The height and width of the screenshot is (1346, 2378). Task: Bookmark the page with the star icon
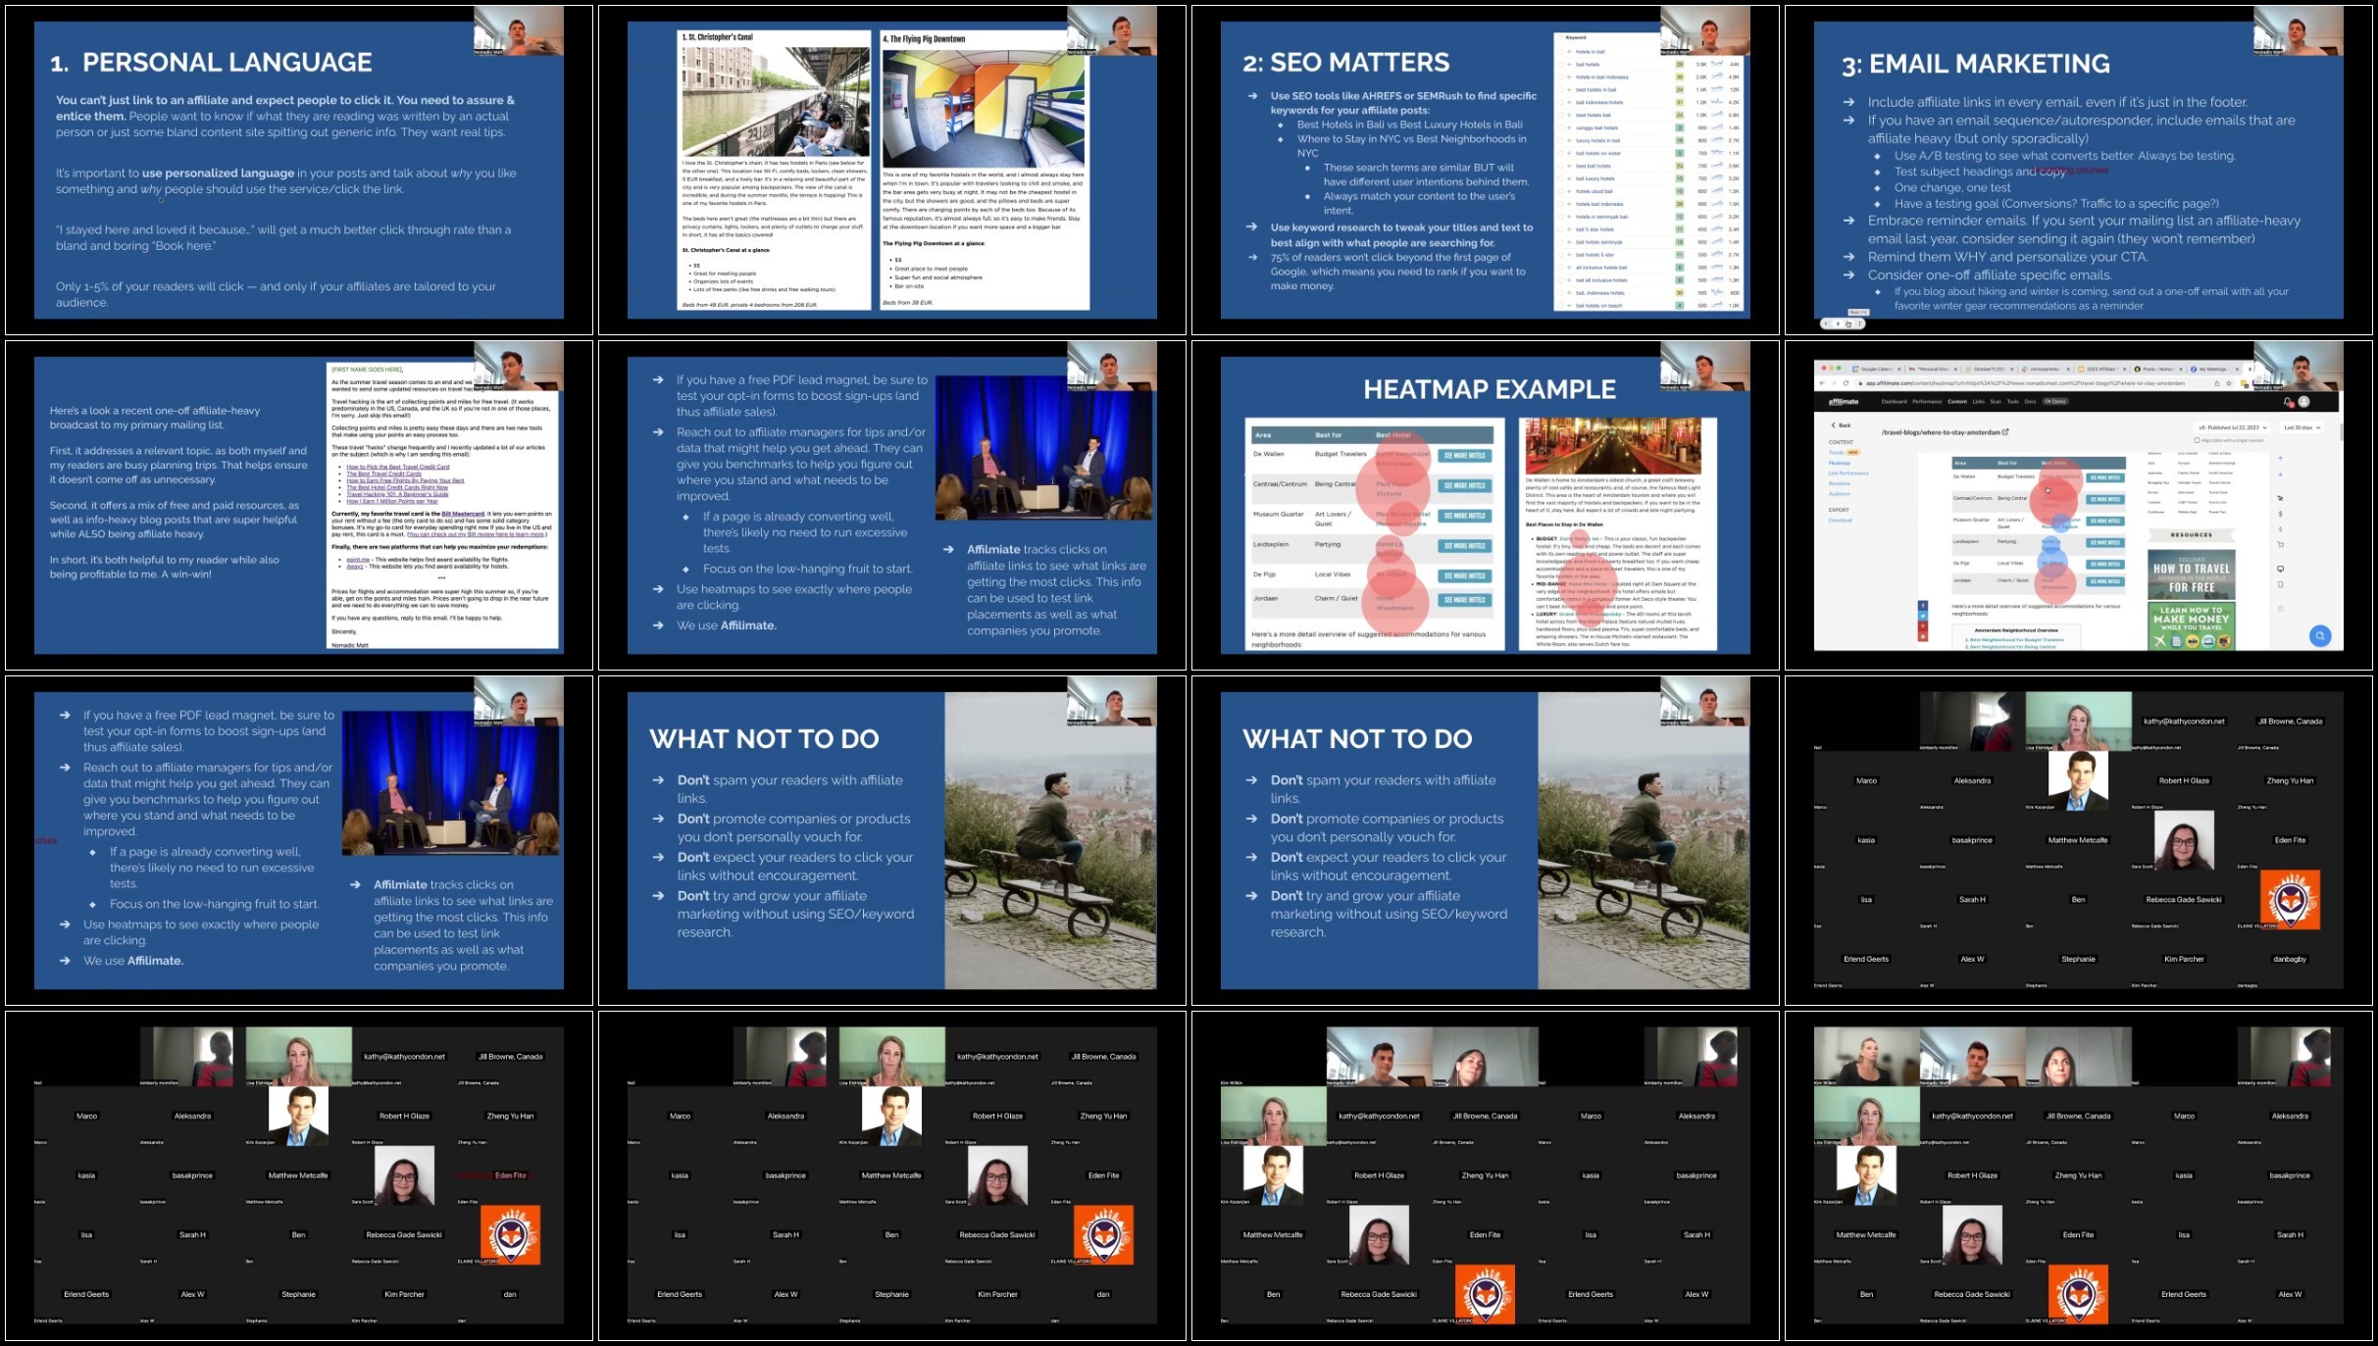click(2229, 383)
